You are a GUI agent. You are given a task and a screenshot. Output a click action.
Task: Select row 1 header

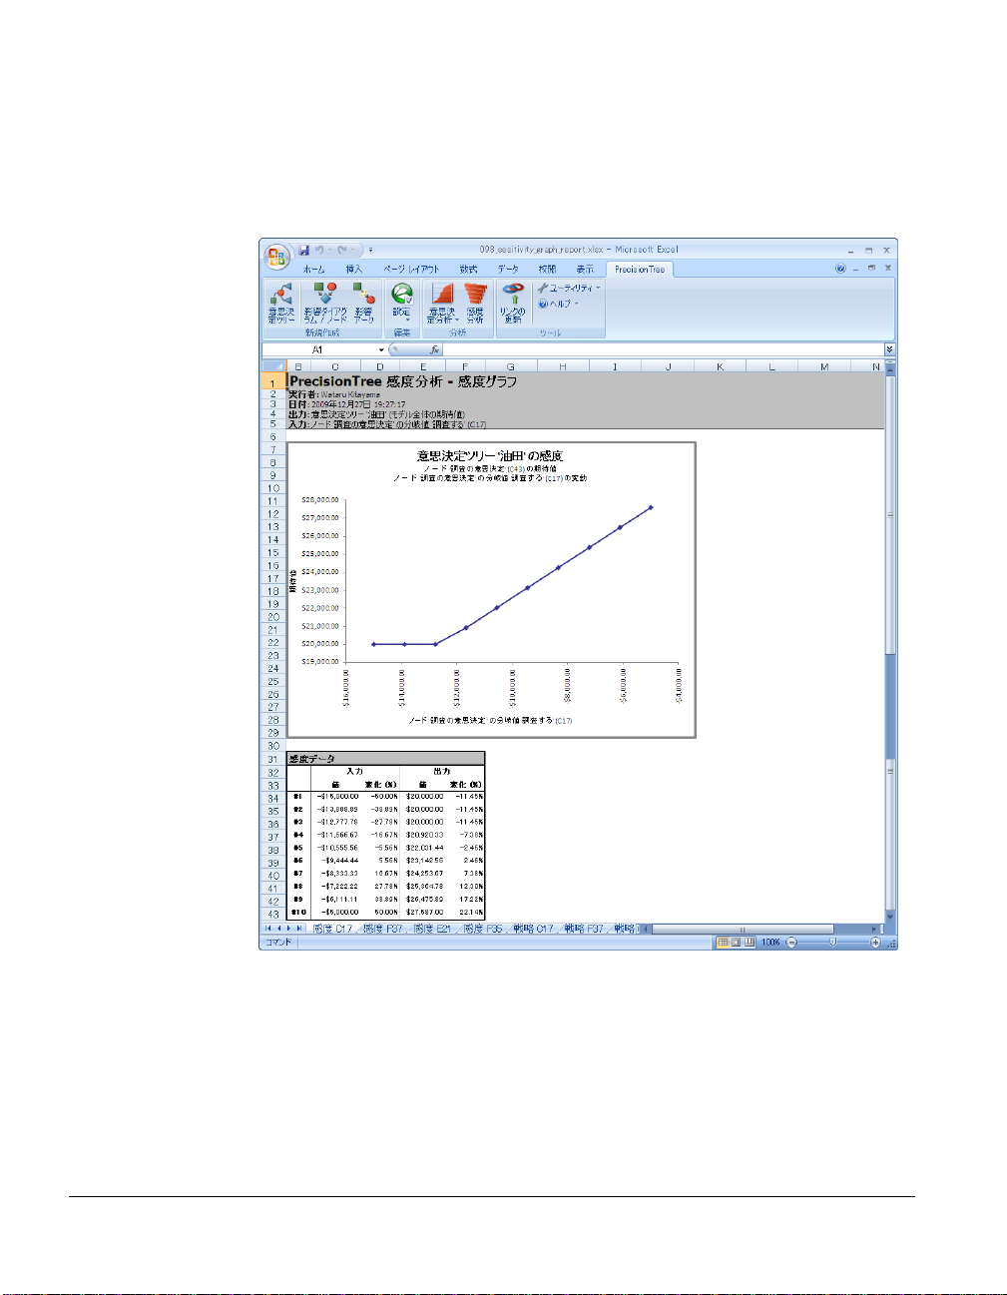point(273,382)
